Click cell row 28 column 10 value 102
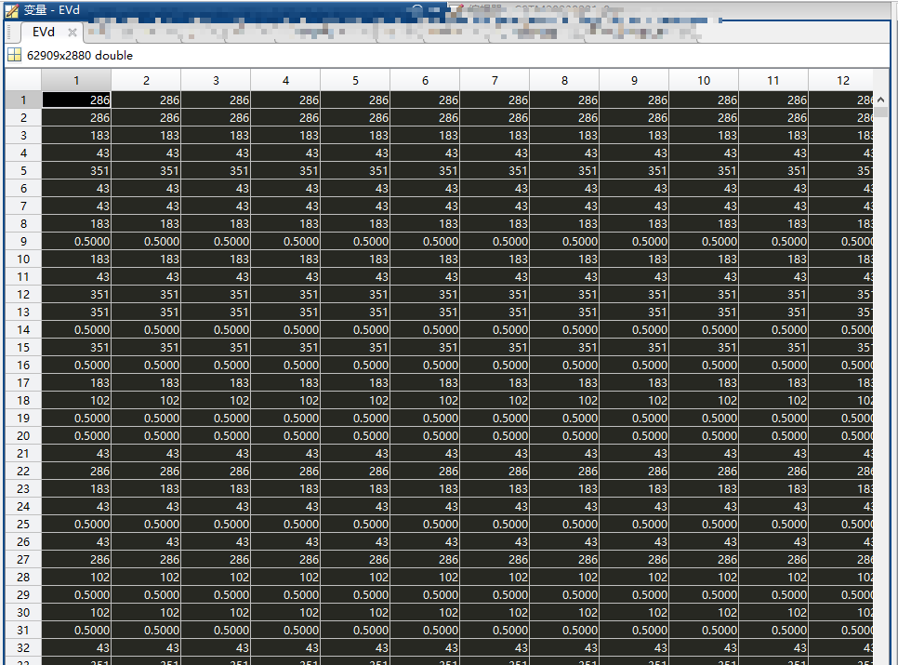The height and width of the screenshot is (665, 898). [704, 577]
